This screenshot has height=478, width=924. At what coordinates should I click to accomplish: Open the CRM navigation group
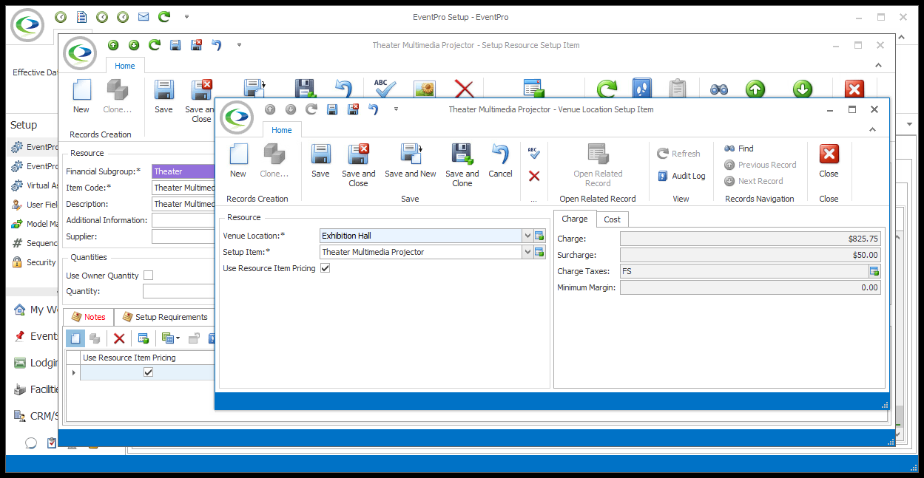[36, 416]
